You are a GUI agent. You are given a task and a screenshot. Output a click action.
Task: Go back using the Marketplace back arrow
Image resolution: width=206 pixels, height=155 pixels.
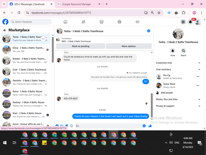pyautogui.click(x=5, y=30)
